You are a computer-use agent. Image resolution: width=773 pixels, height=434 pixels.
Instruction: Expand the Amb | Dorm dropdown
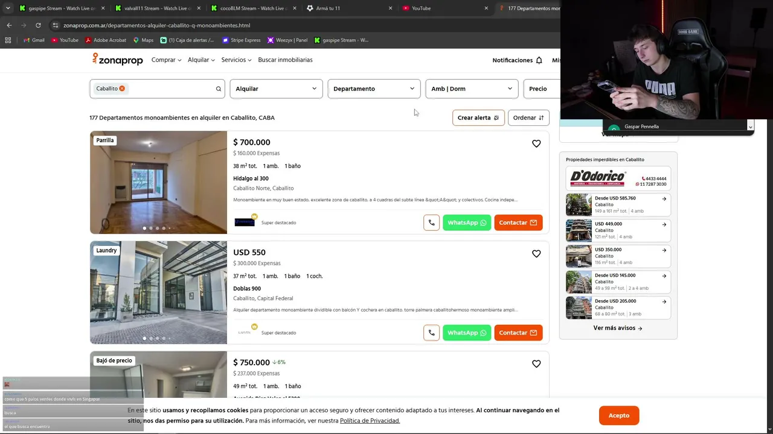[472, 89]
